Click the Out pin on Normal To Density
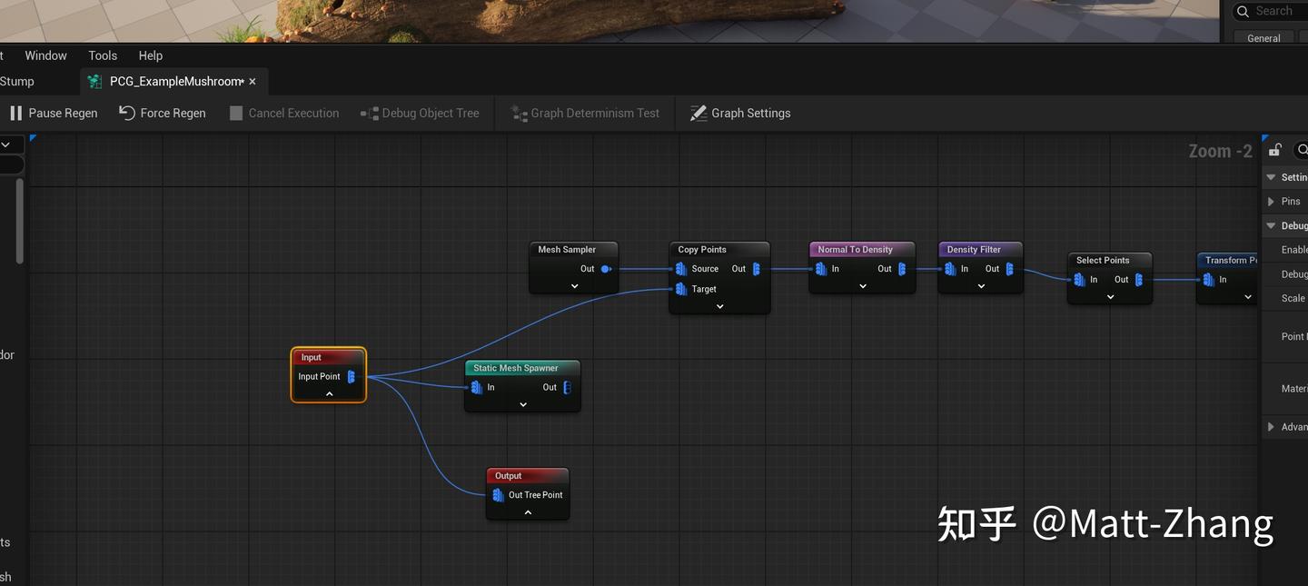The height and width of the screenshot is (586, 1308). point(901,269)
